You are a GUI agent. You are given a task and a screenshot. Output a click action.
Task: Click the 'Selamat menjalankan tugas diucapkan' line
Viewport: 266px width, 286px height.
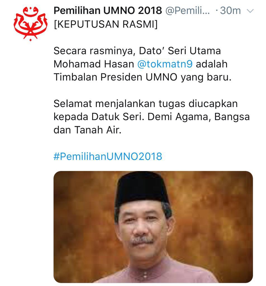[x=146, y=104]
